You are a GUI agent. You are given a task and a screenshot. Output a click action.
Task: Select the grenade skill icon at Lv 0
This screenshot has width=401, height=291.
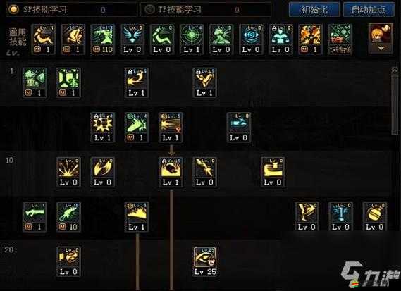tap(375, 216)
